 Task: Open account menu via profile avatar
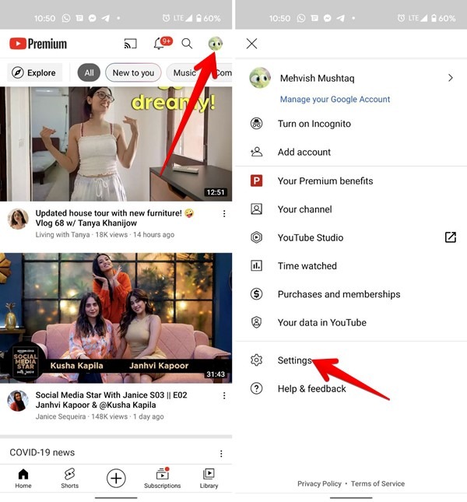216,44
